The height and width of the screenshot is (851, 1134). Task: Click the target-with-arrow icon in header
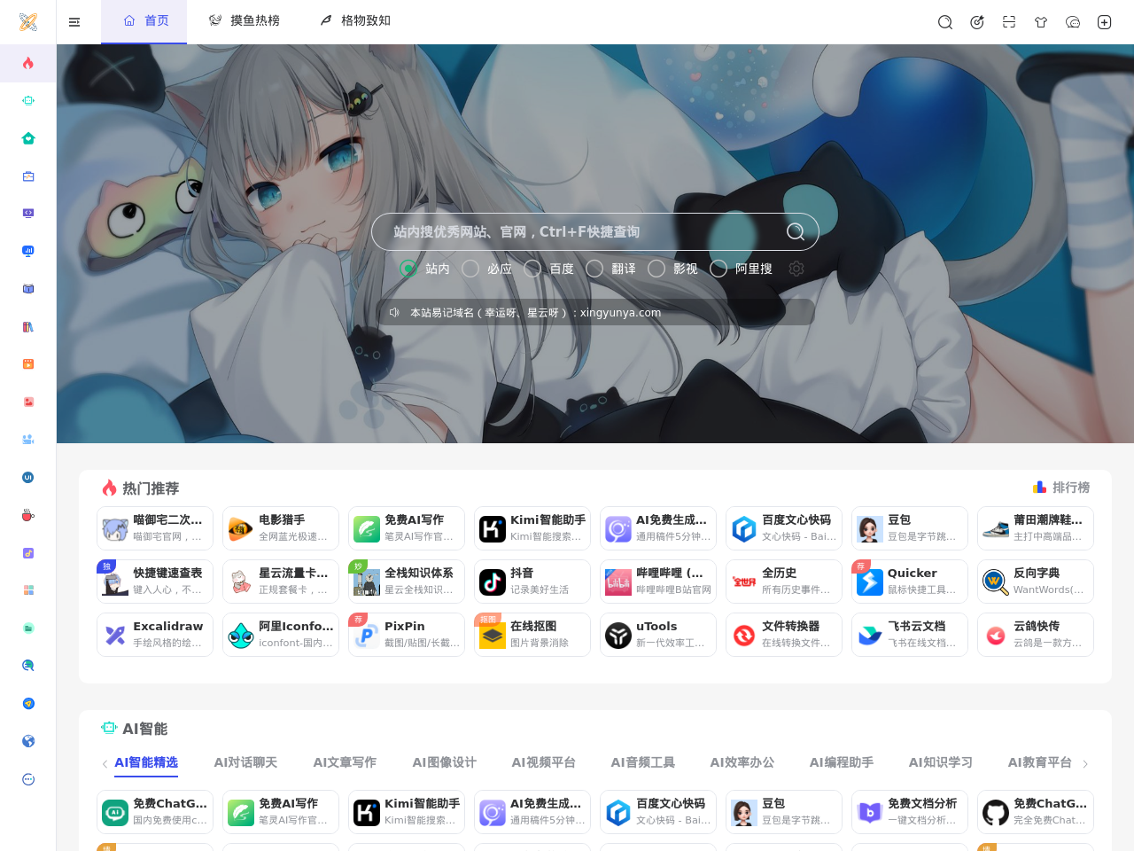pyautogui.click(x=977, y=22)
